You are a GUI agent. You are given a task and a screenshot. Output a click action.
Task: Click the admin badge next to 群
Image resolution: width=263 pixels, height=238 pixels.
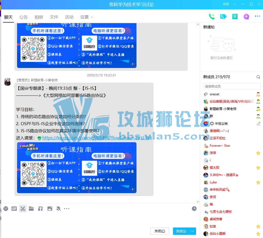tap(258, 116)
